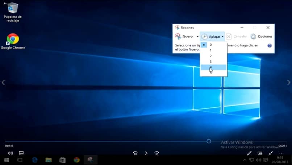Image resolution: width=292 pixels, height=165 pixels.
Task: Go to next item with right arrow
Action: tap(289, 82)
